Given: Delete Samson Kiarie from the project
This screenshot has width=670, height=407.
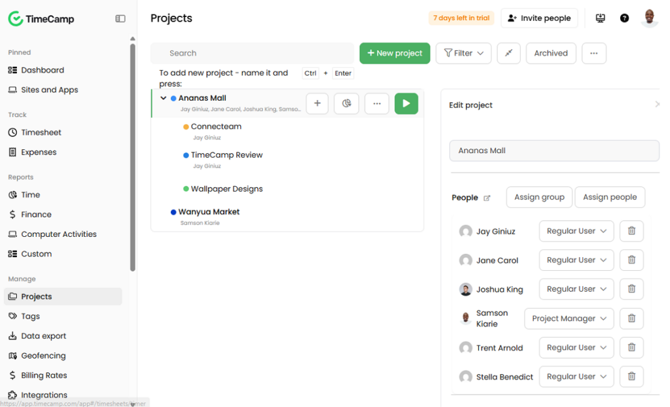Looking at the screenshot, I should [x=631, y=319].
